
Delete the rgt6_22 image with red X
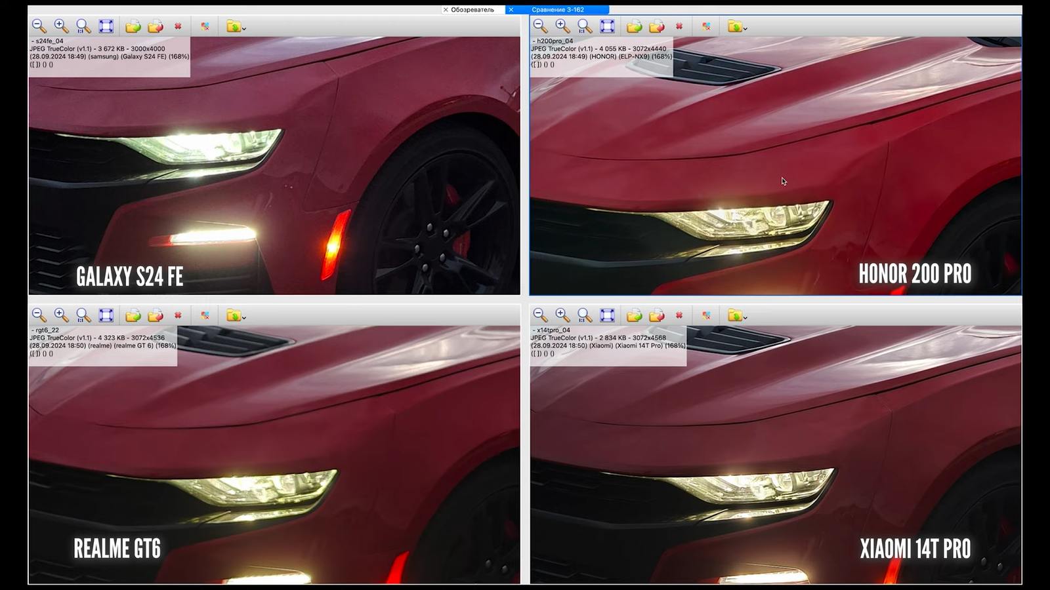coord(178,315)
